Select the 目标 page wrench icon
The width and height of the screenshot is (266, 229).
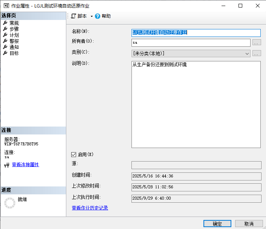(x=5, y=53)
